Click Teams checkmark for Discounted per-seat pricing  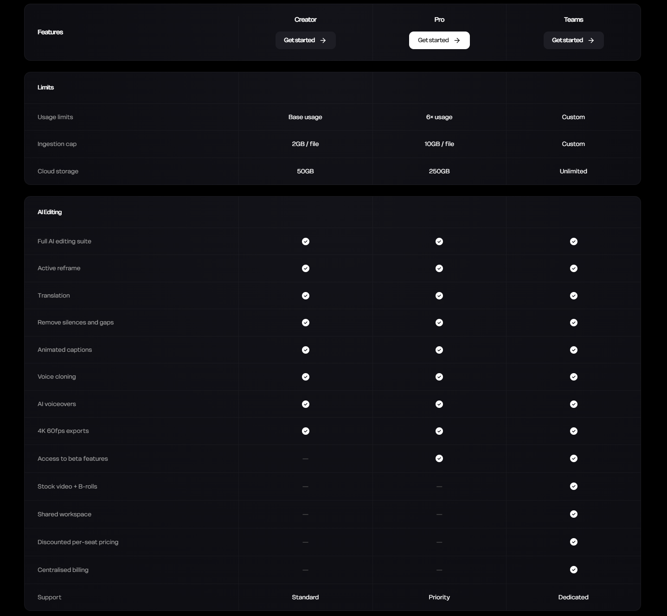574,542
